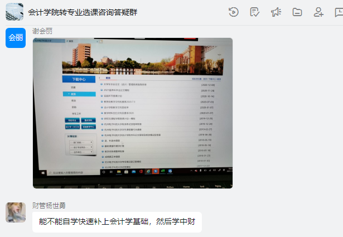Open the group notes pencil icon
Image resolution: width=343 pixels, height=237 pixels.
click(255, 12)
